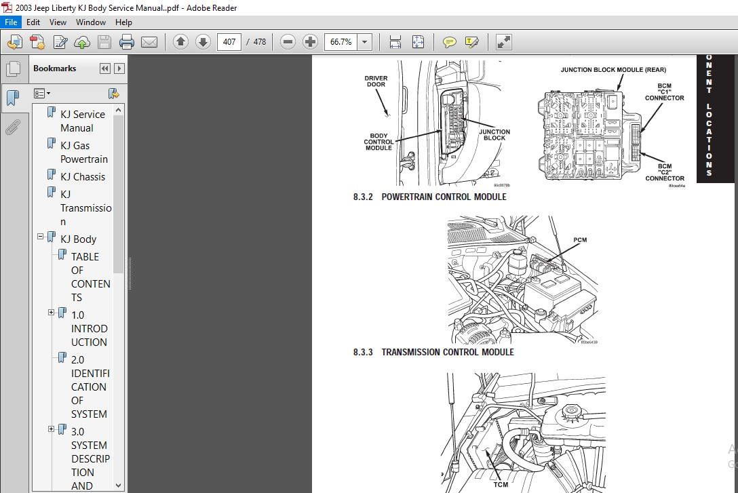This screenshot has width=738, height=493.
Task: Open the zoom level dropdown arrow
Action: click(x=365, y=42)
